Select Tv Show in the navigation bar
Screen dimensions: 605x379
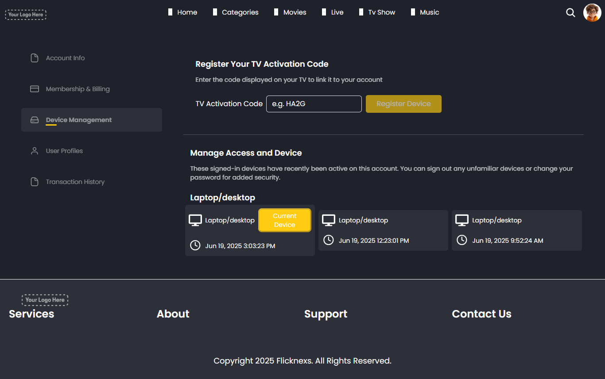click(381, 12)
